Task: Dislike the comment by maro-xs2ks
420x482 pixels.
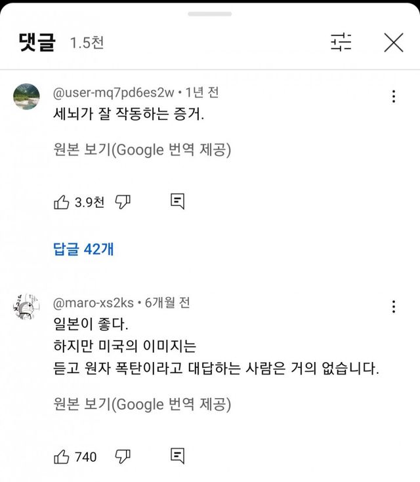Action: pyautogui.click(x=123, y=456)
